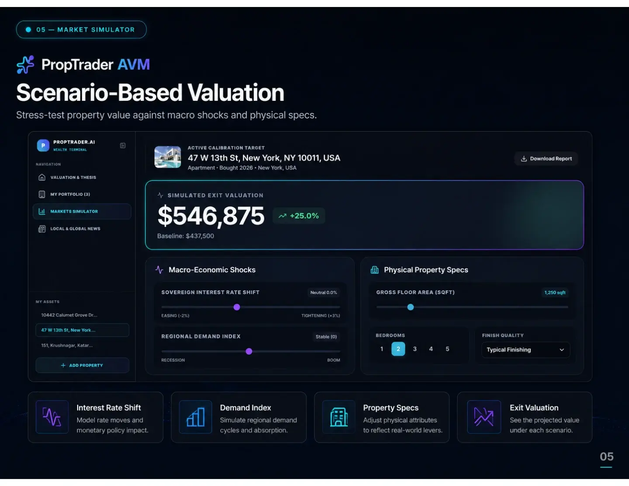Open the Finish Quality dropdown
Image resolution: width=629 pixels, height=486 pixels.
(x=526, y=350)
